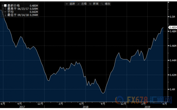The width and height of the screenshot is (177, 110).
Task: Click the 2019 year label
Action: click(x=147, y=107)
